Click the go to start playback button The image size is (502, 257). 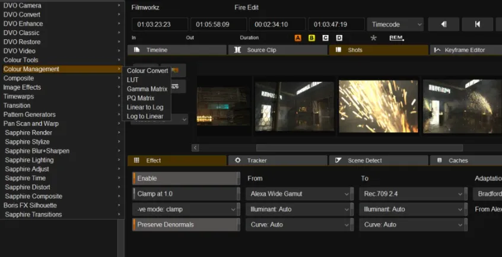pyautogui.click(x=477, y=24)
